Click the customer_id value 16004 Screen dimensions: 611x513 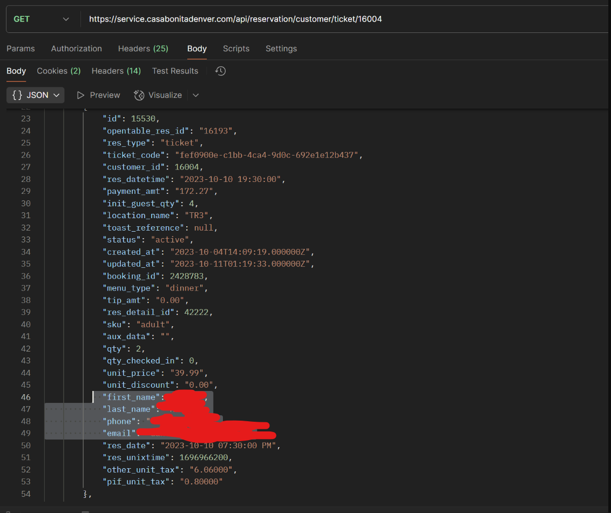point(187,167)
